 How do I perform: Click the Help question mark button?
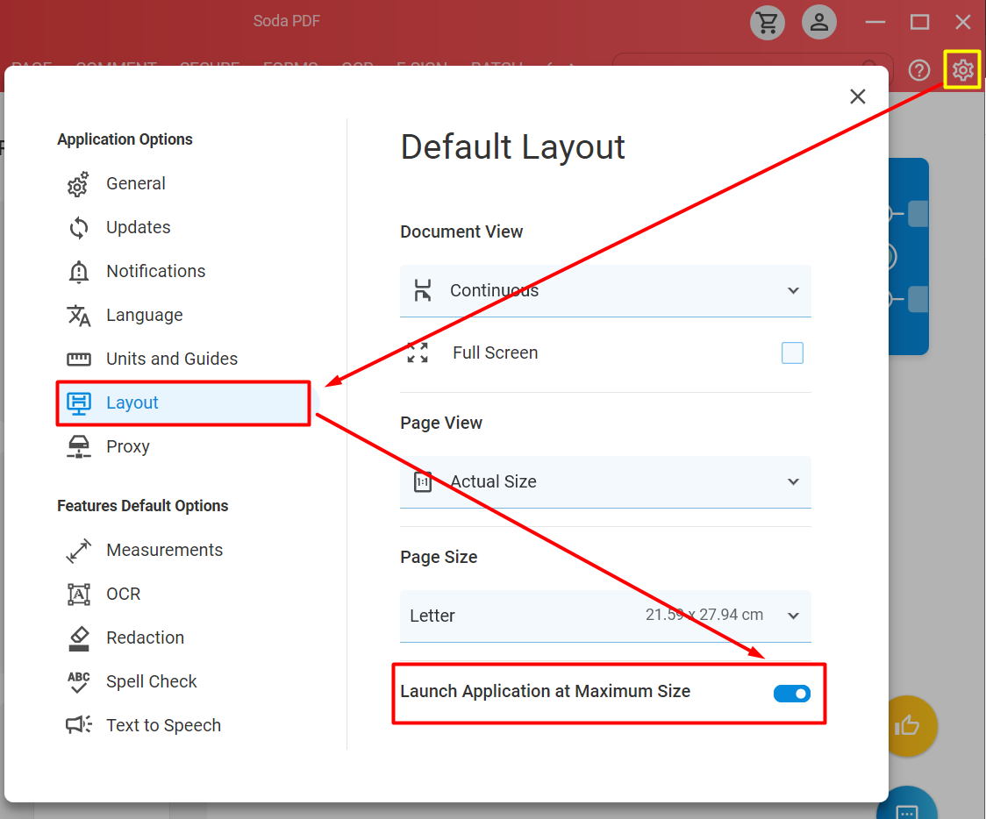918,70
